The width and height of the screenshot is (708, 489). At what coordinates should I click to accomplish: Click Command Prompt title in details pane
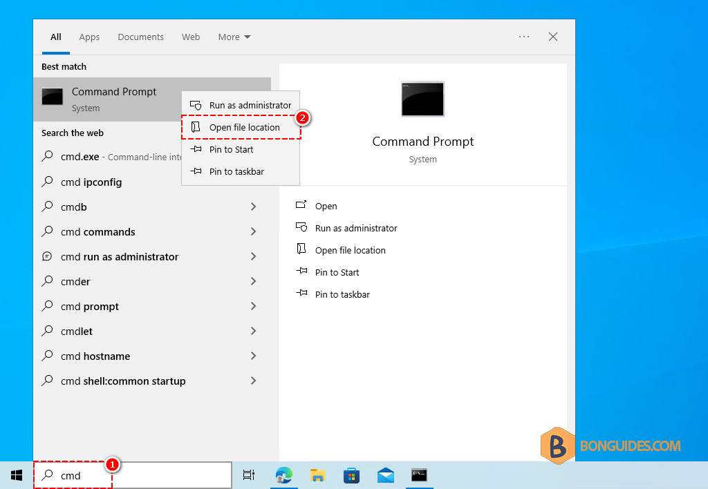(422, 142)
